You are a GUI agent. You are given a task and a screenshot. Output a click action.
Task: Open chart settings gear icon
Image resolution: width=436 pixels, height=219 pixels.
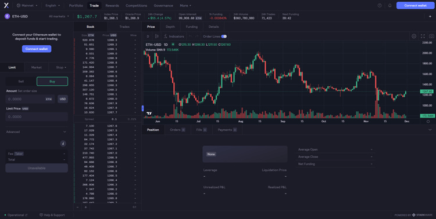[414, 36]
